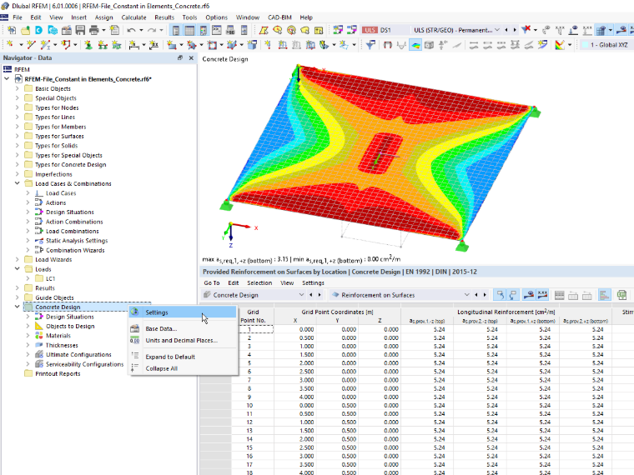Image resolution: width=634 pixels, height=475 pixels.
Task: Click the Save file floppy disk icon
Action: point(80,30)
